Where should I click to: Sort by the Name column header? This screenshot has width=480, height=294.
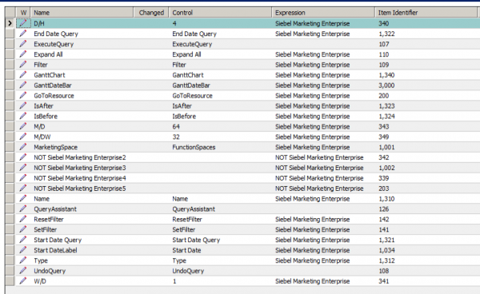click(82, 13)
